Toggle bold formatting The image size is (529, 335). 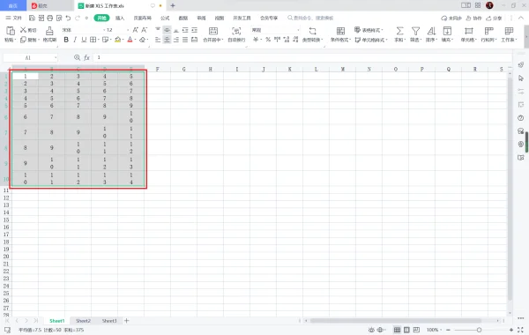point(66,40)
